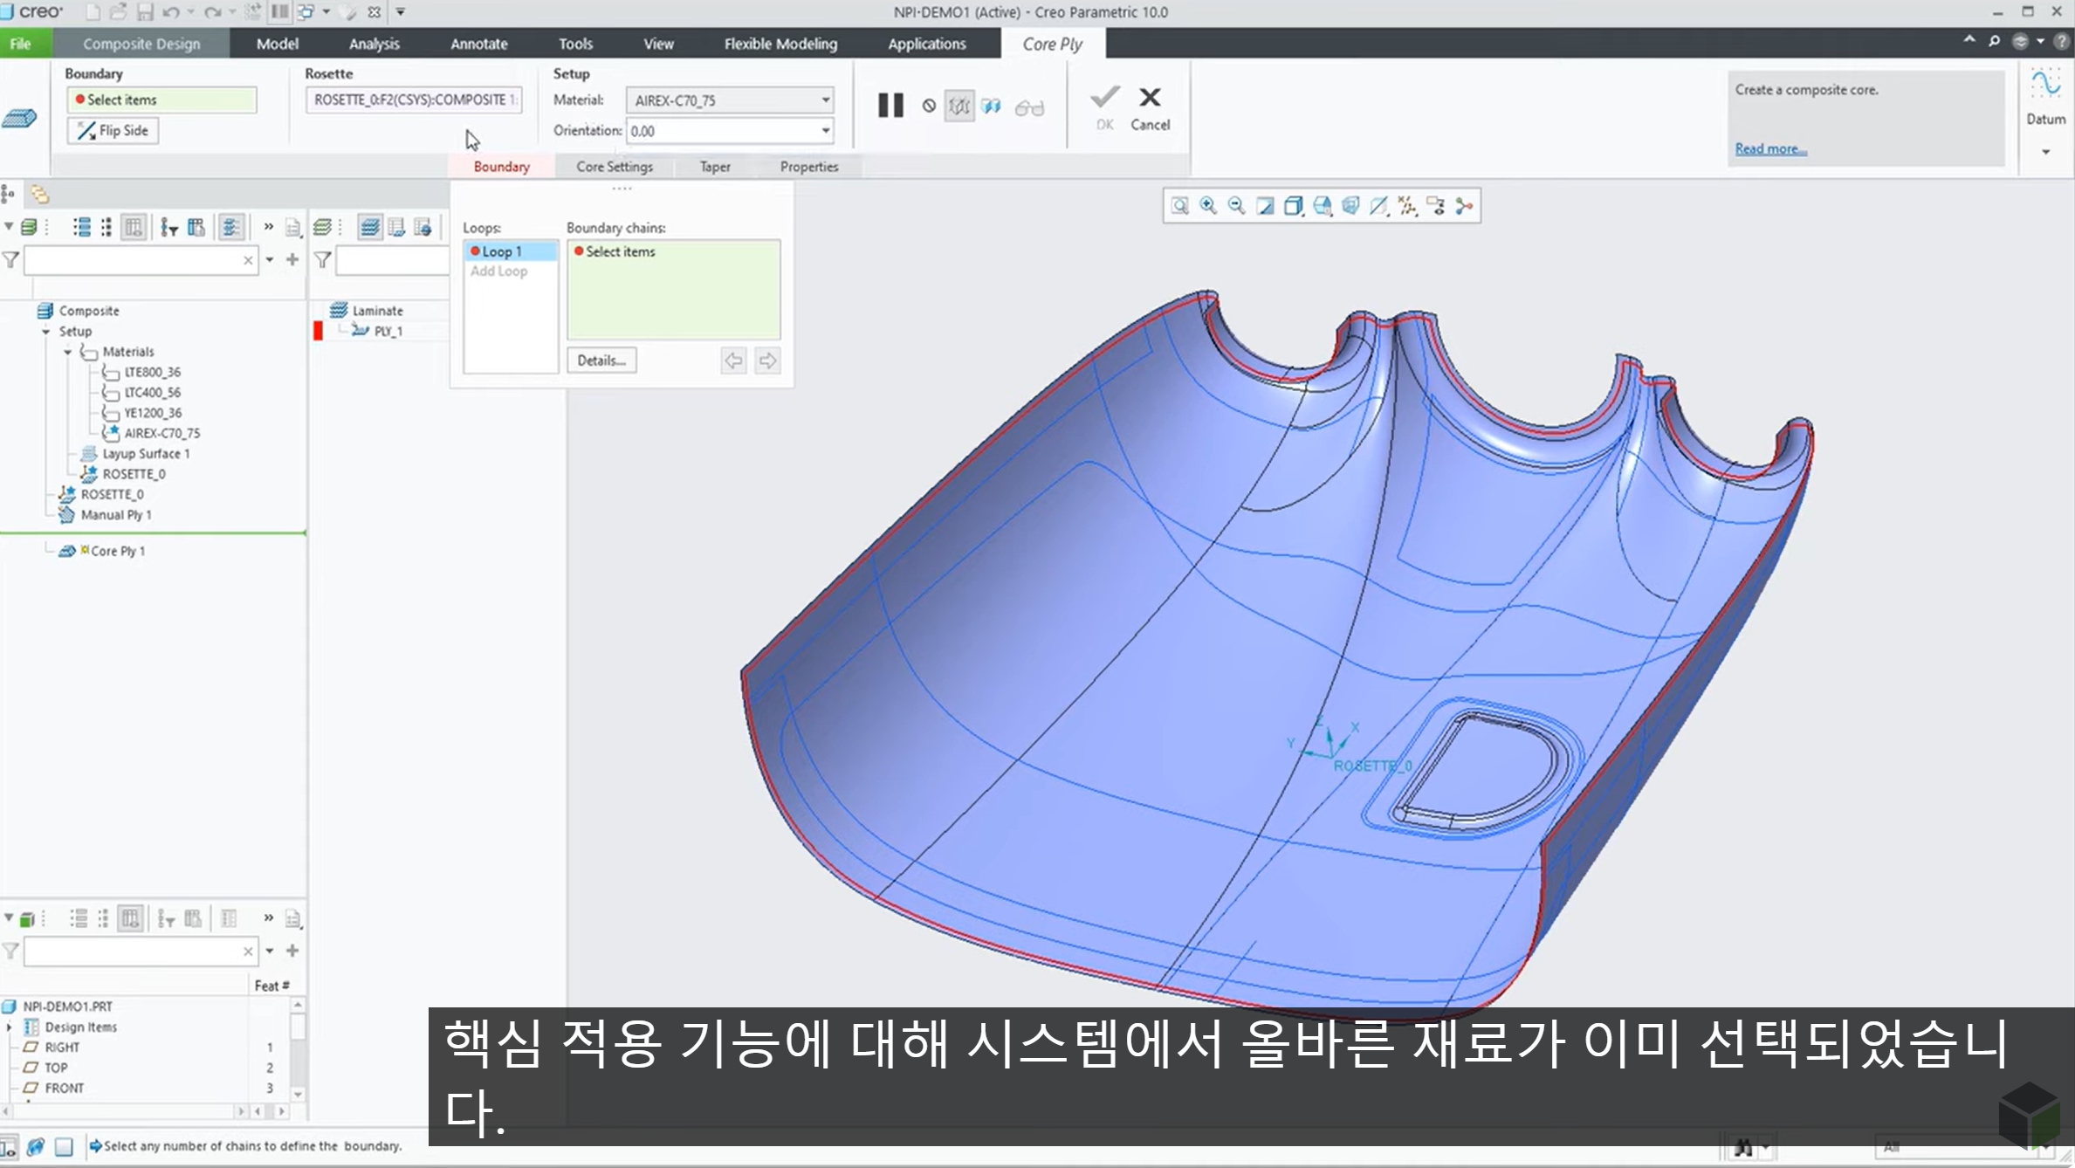Open the Composite Design ribbon tab
Screen dimensions: 2075x1168
pyautogui.click(x=141, y=44)
